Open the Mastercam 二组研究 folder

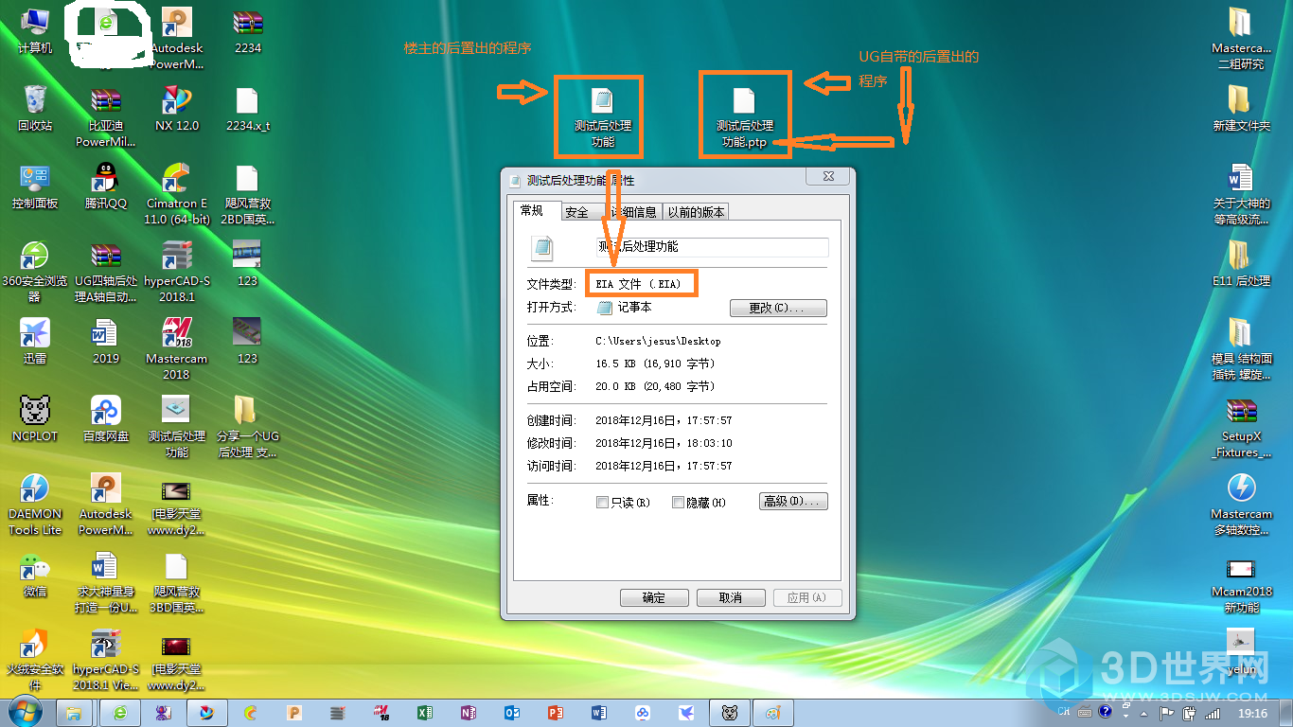[x=1241, y=38]
